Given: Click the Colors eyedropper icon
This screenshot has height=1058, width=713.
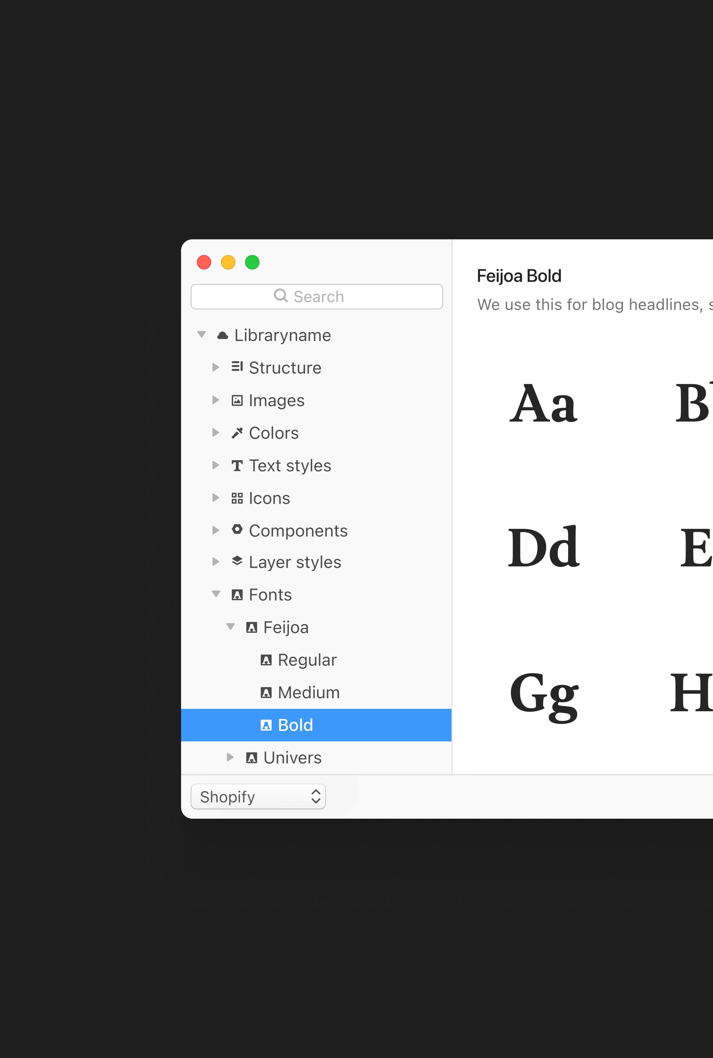Looking at the screenshot, I should tap(237, 433).
